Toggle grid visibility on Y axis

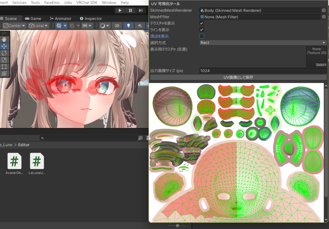tap(59, 26)
